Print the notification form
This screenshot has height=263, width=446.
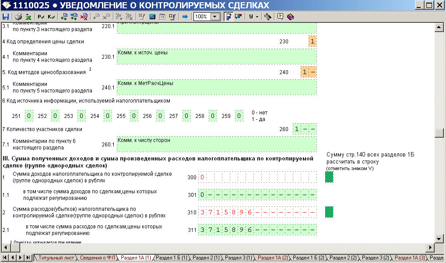(18, 17)
